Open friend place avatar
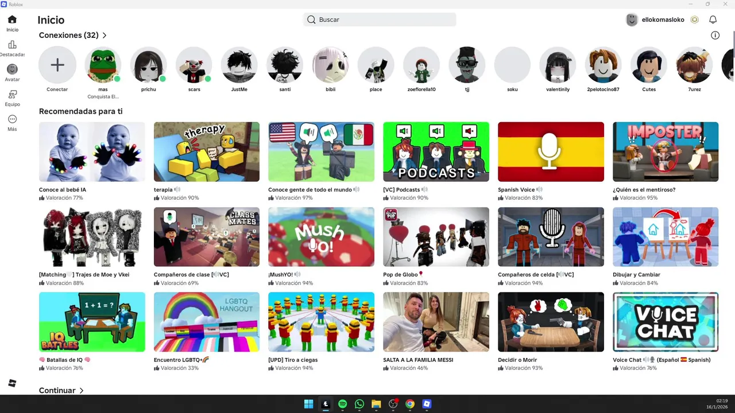Screen dimensions: 735x413 pos(376,65)
